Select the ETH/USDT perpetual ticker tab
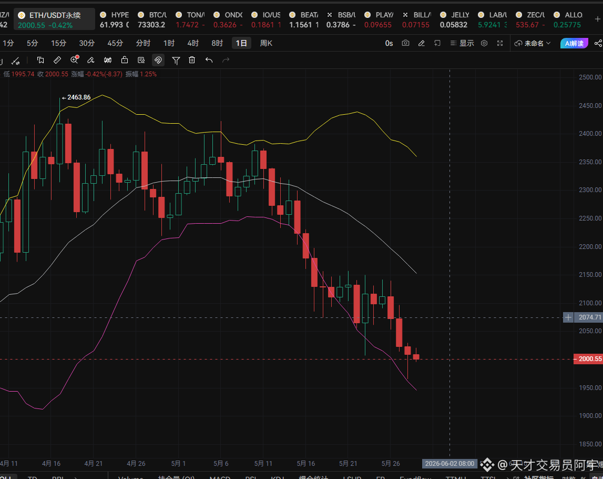Image resolution: width=603 pixels, height=479 pixels. 54,19
